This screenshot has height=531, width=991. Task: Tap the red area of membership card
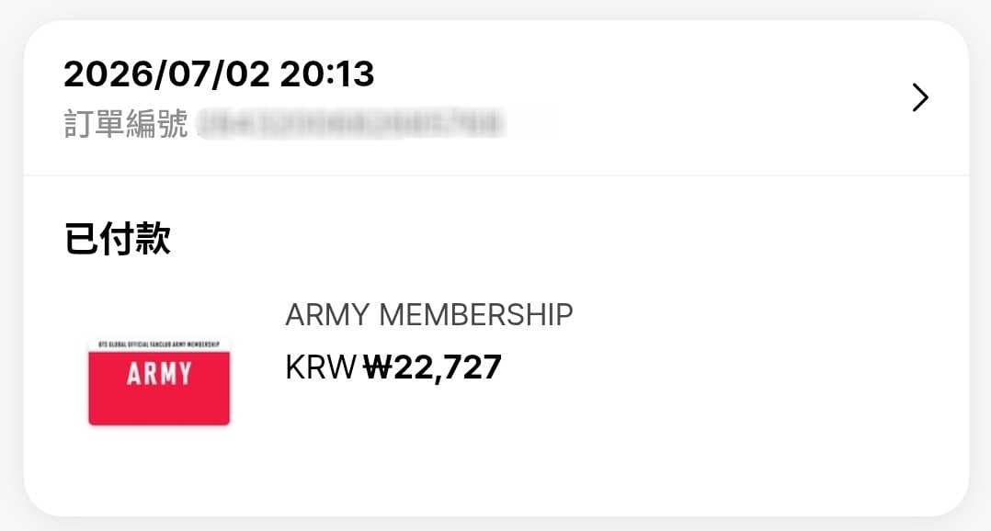click(159, 405)
